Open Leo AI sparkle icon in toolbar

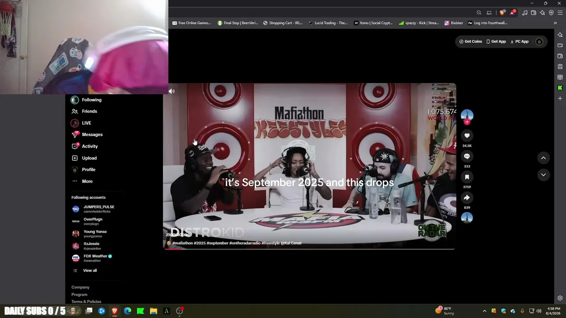click(x=543, y=13)
